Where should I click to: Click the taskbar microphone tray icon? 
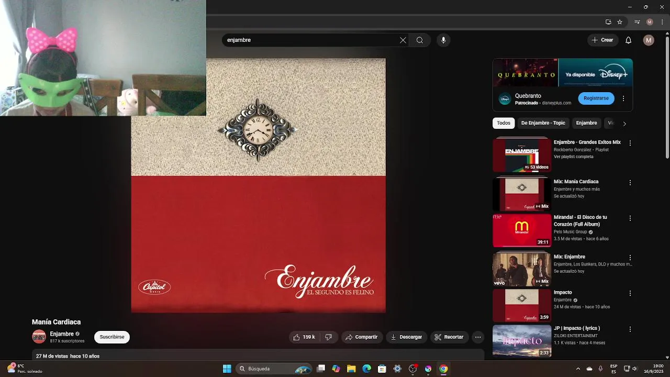coord(600,369)
